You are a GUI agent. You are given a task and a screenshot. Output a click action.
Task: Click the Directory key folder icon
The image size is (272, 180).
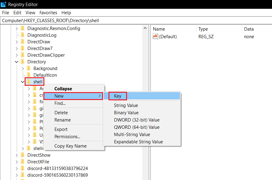[23, 62]
